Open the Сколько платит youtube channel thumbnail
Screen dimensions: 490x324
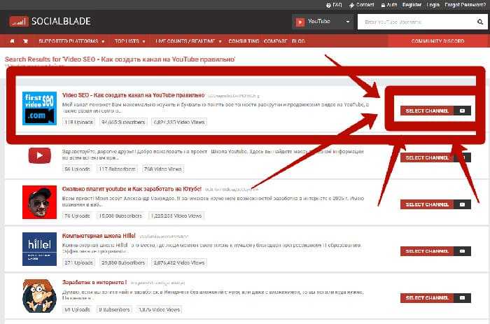click(39, 202)
